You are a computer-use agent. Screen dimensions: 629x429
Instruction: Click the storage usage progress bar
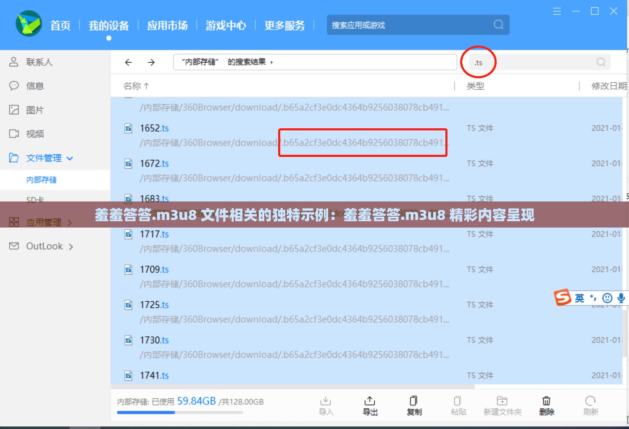tap(180, 413)
